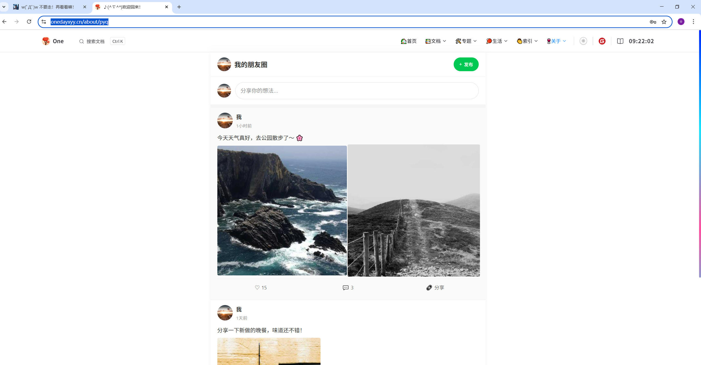The width and height of the screenshot is (701, 365).
Task: Reload the page with refresh icon
Action: (x=29, y=22)
